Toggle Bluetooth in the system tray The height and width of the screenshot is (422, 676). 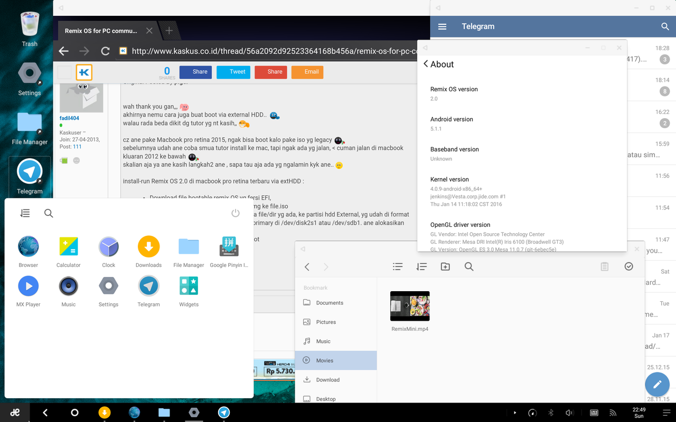[x=550, y=413]
